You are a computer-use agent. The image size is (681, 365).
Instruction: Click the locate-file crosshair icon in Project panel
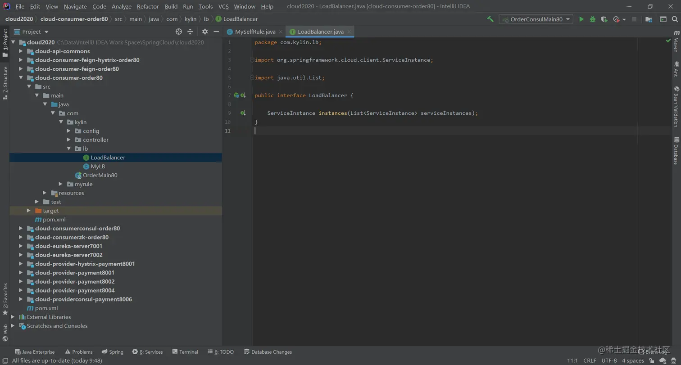click(x=179, y=32)
